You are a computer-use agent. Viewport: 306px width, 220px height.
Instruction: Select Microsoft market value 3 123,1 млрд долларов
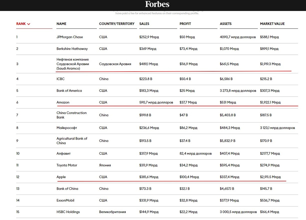[277, 128]
